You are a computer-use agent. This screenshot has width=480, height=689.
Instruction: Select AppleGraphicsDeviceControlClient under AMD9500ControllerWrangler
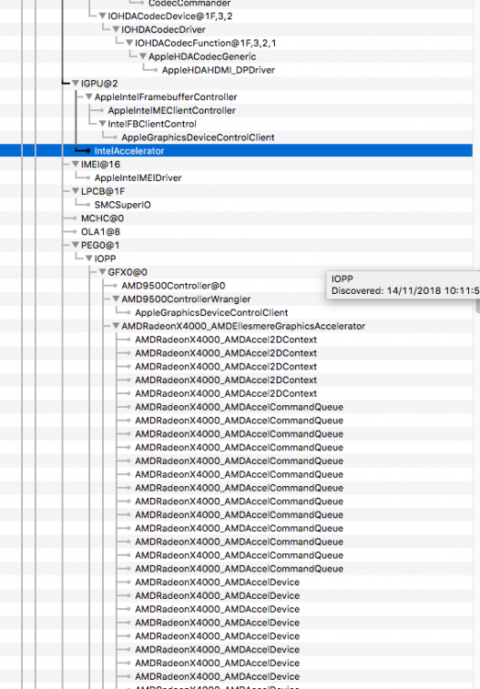[211, 313]
